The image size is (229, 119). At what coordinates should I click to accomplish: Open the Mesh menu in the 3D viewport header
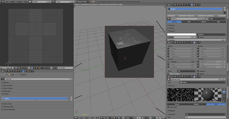point(98,118)
